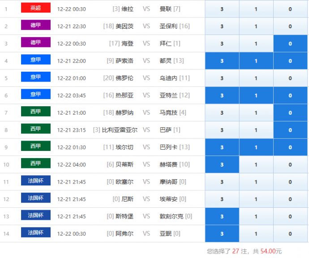
Task: Click home team 比利亚雷亚尔
Action: coord(120,130)
